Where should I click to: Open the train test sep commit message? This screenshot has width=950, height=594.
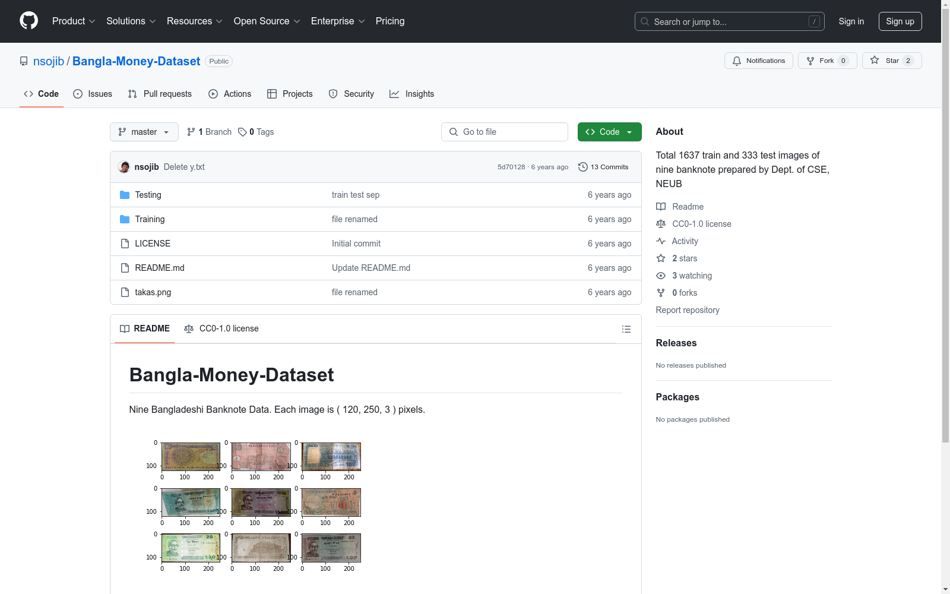[356, 195]
